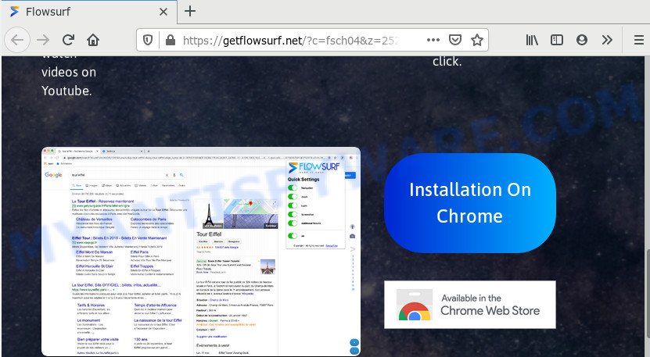Open Available in Chrome Web Store badge
Viewport: 650px width, 357px height.
[x=469, y=305]
